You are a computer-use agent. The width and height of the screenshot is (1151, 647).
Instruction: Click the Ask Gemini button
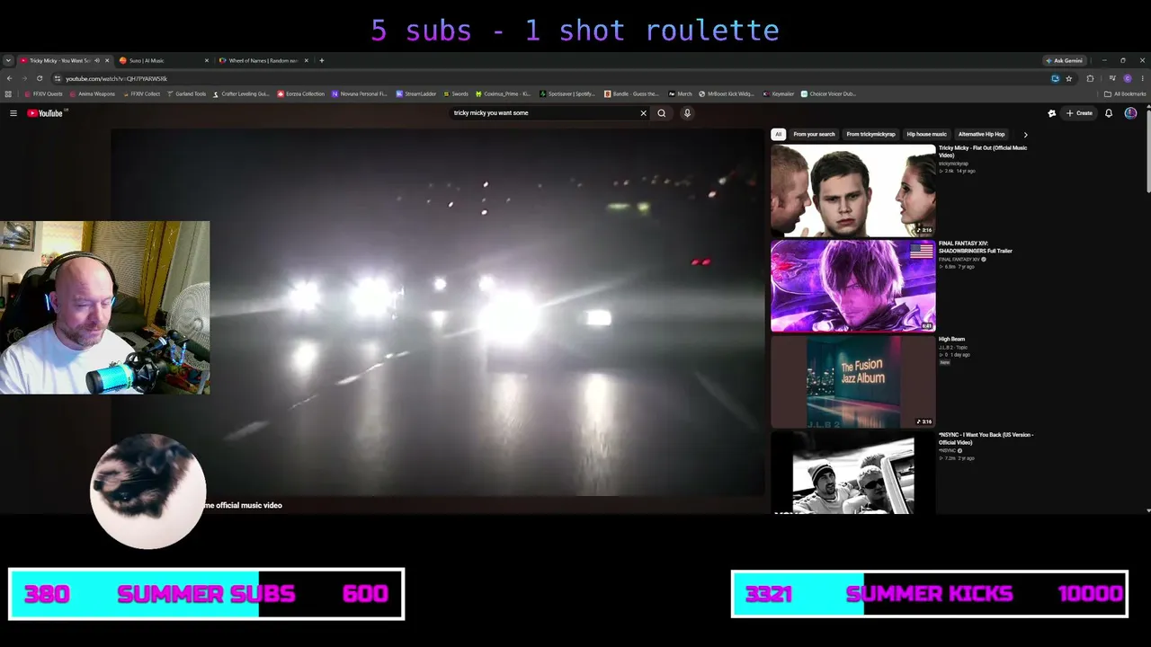[1064, 60]
